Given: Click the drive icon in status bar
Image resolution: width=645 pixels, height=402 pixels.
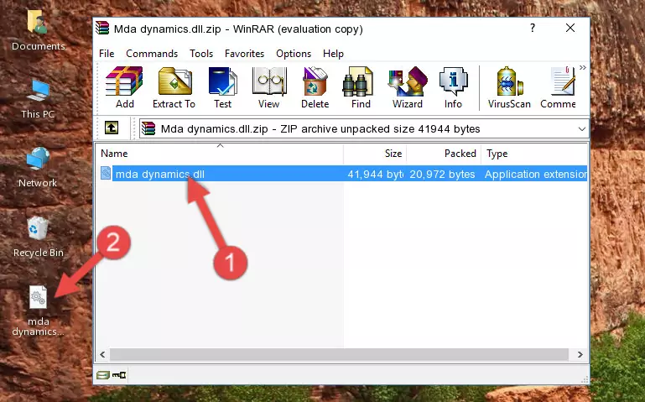Looking at the screenshot, I should (x=103, y=375).
